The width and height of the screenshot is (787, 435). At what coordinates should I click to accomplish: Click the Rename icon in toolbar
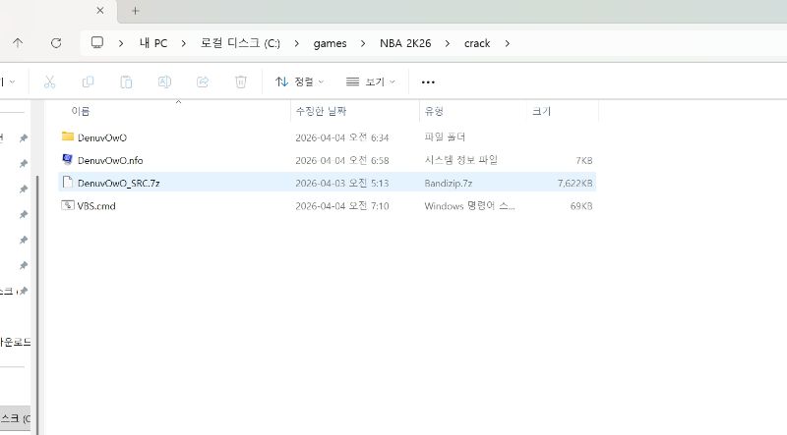tap(165, 82)
